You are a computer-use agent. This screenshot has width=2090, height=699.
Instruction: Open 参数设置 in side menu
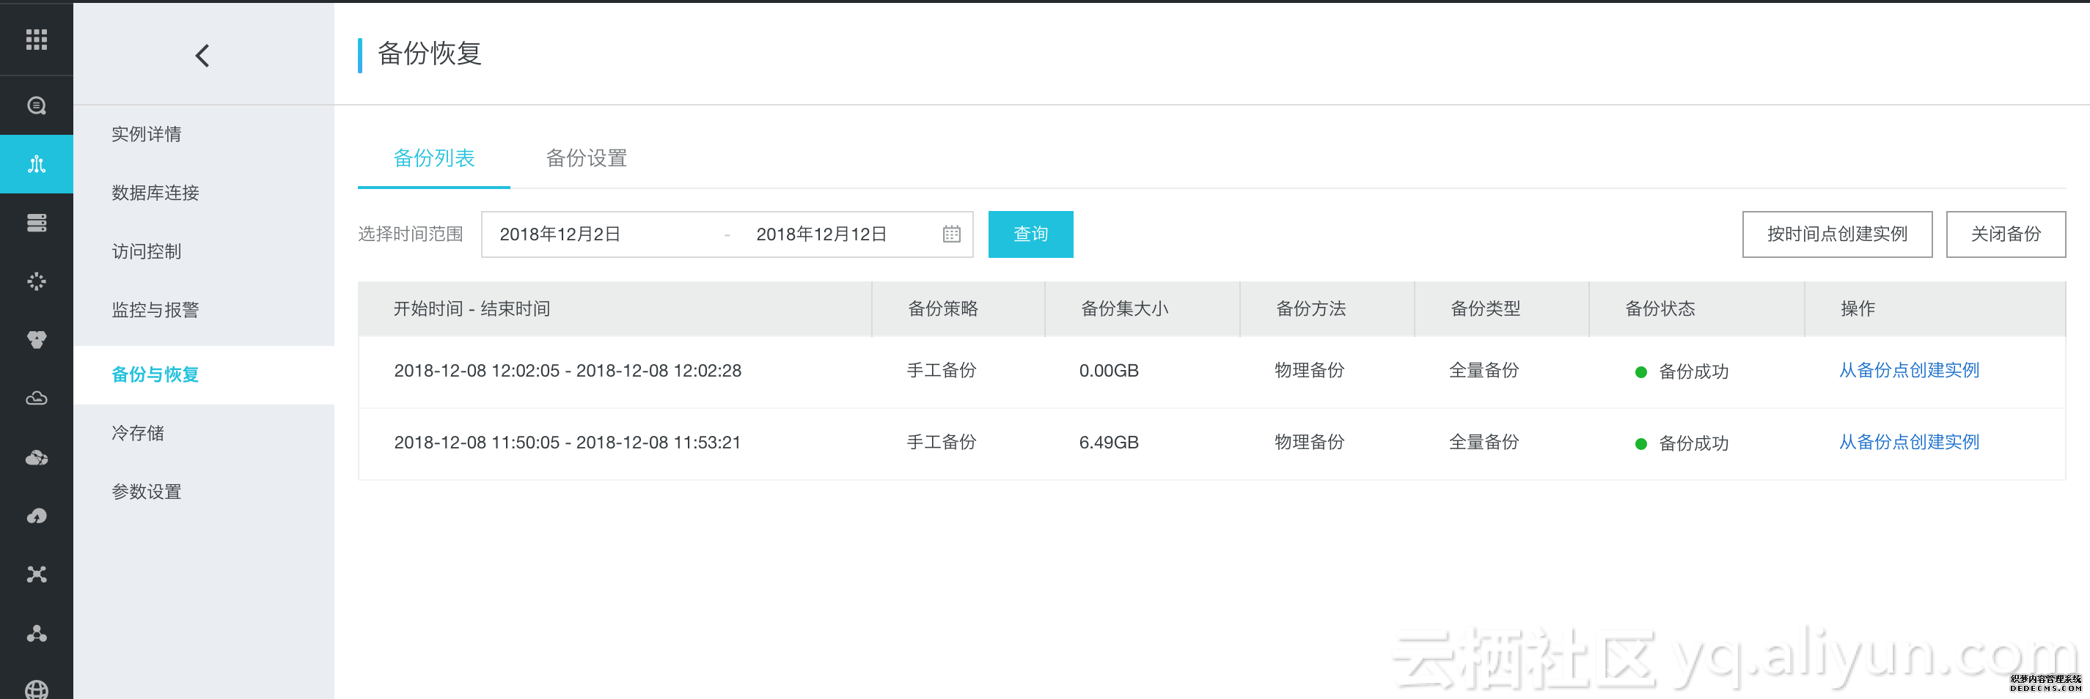click(147, 492)
